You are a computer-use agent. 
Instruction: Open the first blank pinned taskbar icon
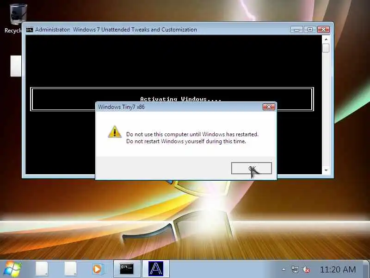point(42,269)
